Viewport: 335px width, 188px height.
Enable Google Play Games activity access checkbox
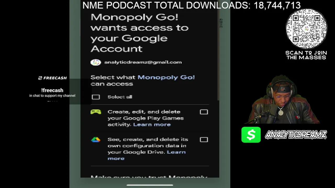pyautogui.click(x=204, y=112)
